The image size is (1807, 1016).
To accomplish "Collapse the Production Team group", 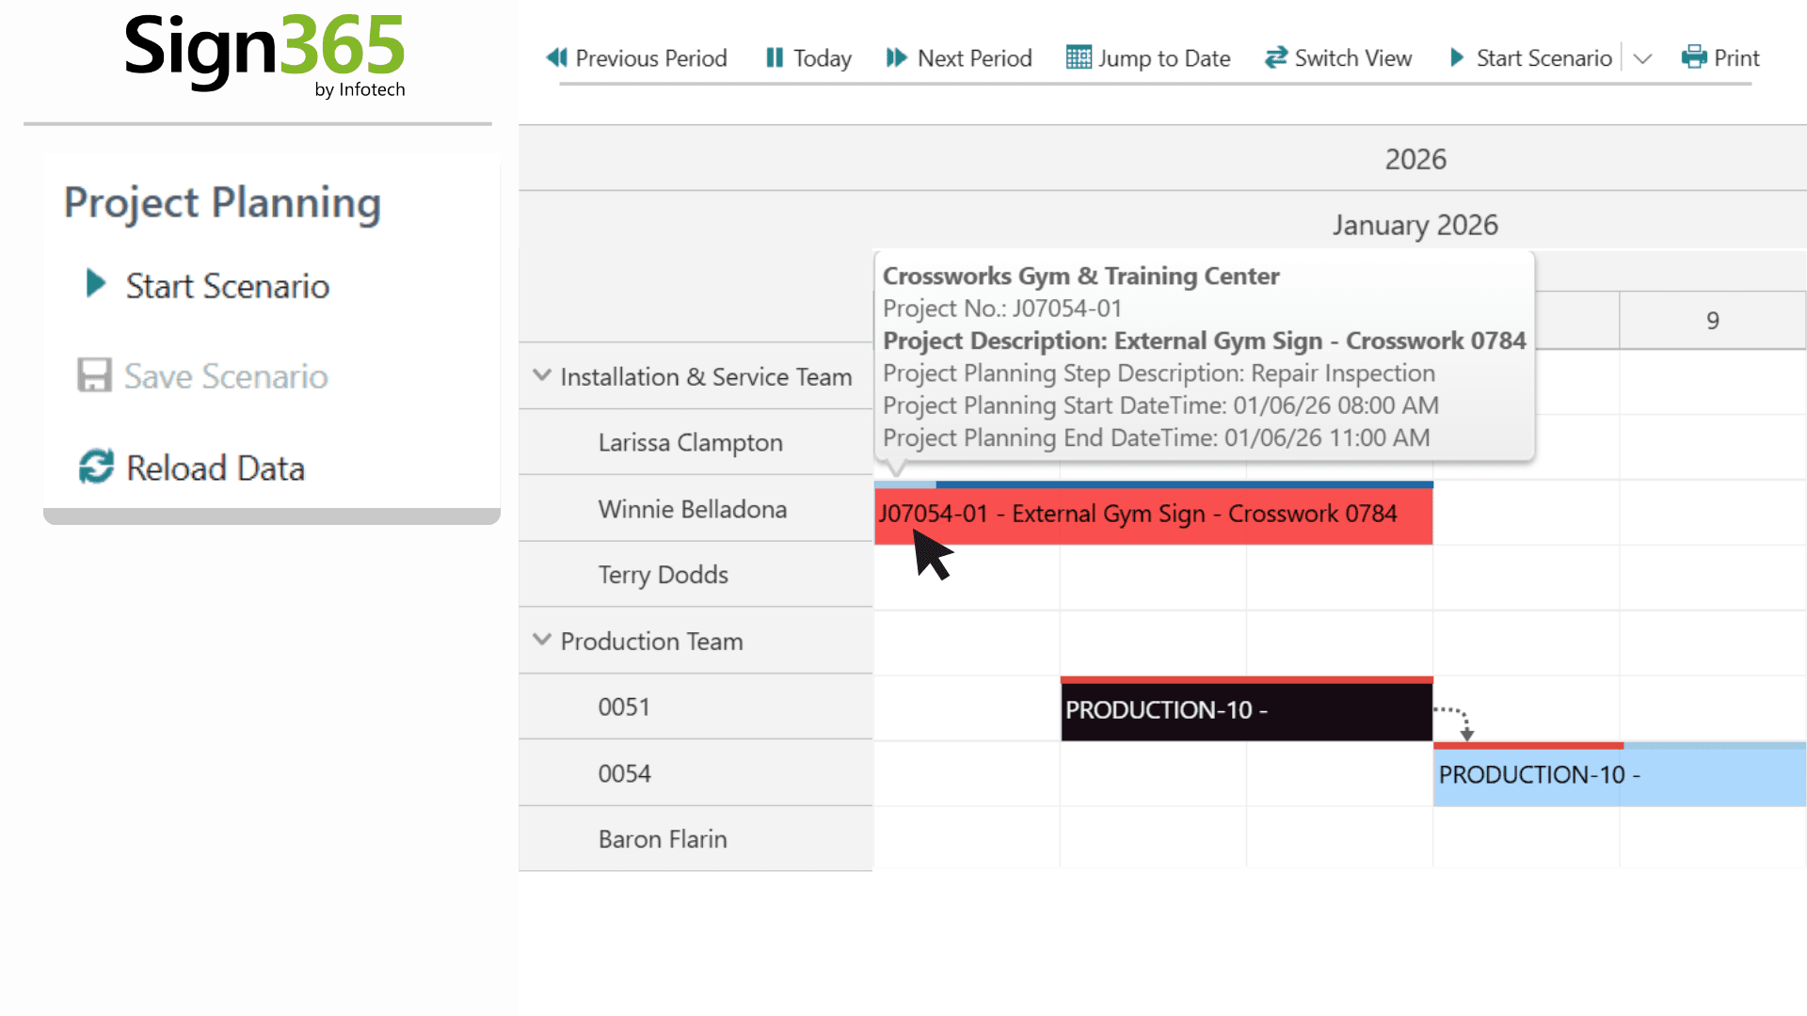I will 542,640.
